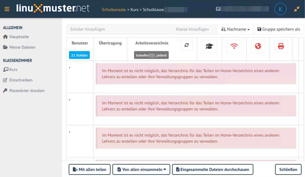Click Gruppe speichern als button
Screen dimensions: 305x177
[x=279, y=29]
